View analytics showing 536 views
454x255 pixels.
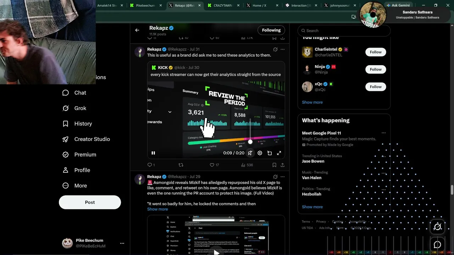pyautogui.click(x=247, y=165)
